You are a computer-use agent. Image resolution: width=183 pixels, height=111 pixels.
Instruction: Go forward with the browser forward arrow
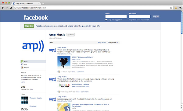coord(7,8)
